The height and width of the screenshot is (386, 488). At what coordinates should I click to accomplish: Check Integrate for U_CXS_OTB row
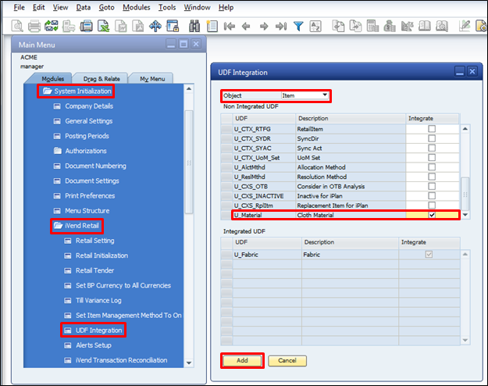pos(432,186)
